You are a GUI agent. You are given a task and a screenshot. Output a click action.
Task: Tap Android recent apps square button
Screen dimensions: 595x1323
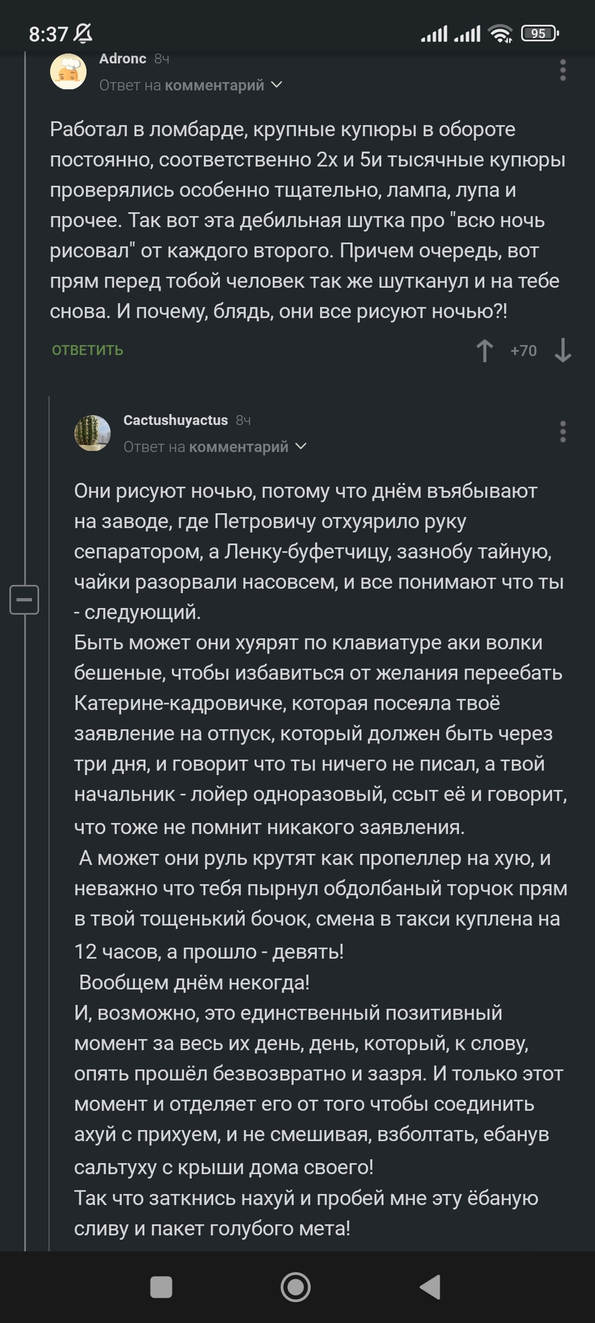(161, 1287)
